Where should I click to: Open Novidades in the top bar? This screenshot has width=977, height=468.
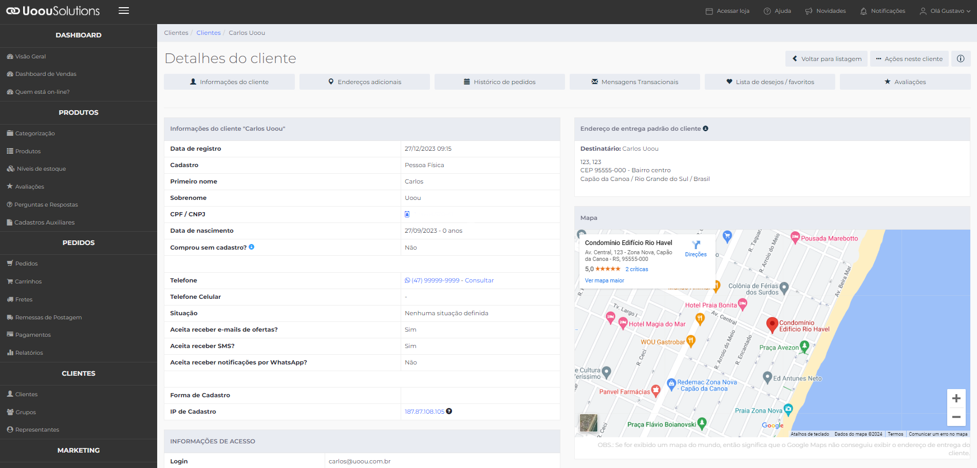tap(825, 11)
